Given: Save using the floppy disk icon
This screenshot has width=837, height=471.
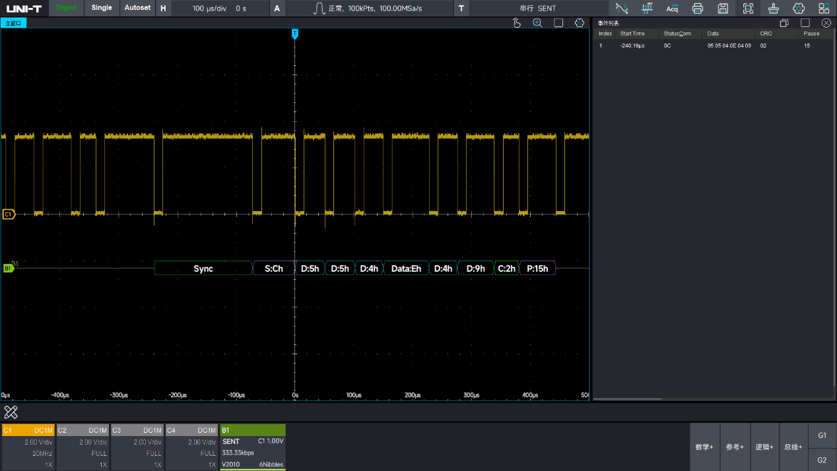Looking at the screenshot, I should point(723,9).
